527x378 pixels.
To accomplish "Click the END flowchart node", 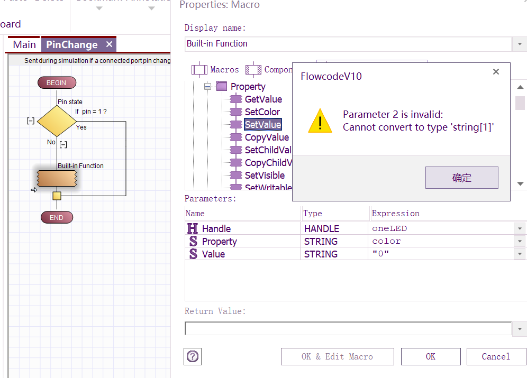I will (57, 217).
